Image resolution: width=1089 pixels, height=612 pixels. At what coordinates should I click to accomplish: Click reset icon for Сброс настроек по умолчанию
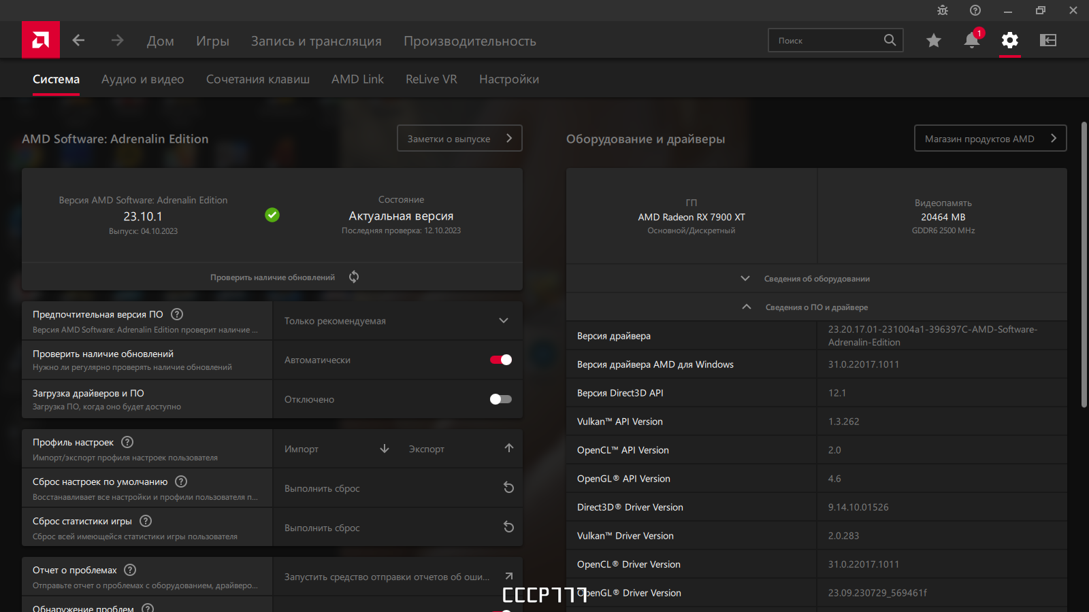[x=508, y=488]
